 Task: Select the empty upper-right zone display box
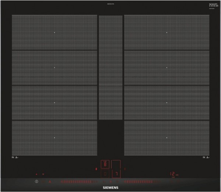[x=116, y=164]
